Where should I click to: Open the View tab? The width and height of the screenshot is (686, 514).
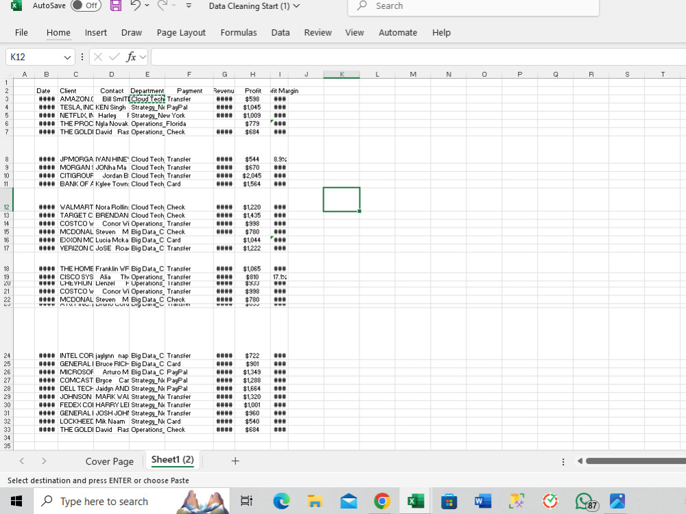pos(354,33)
